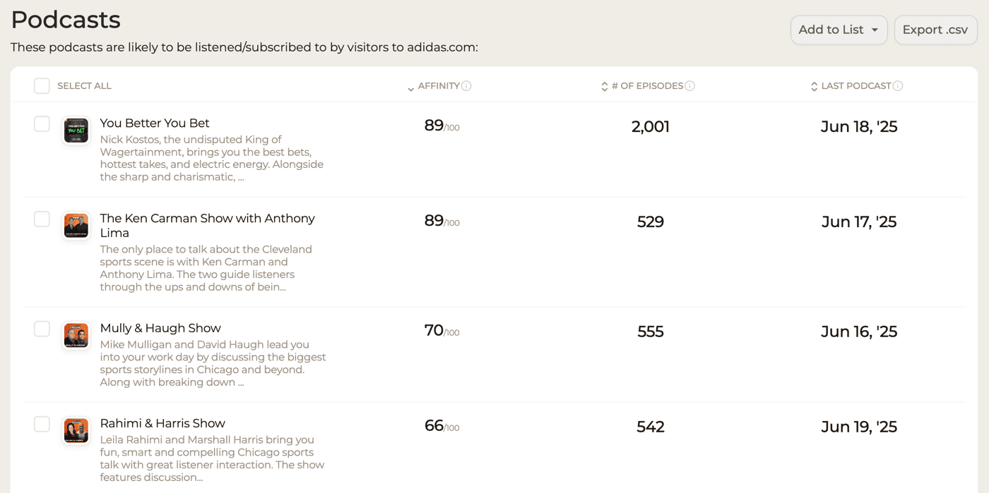Mark the Rahimi & Harris Show checkbox
The height and width of the screenshot is (493, 989).
click(x=42, y=425)
